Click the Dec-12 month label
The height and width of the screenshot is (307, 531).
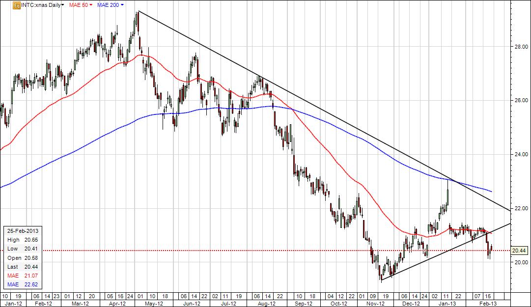coord(411,303)
